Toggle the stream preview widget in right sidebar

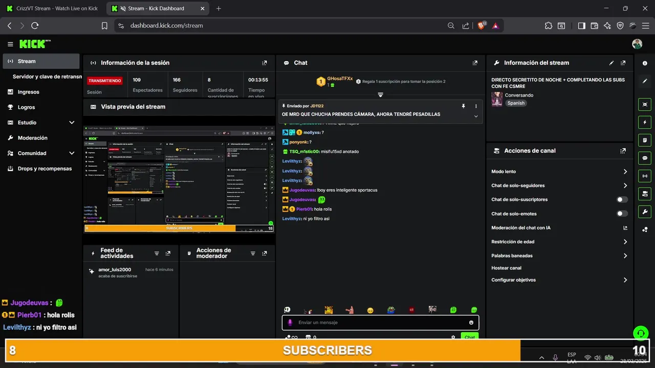point(645,104)
